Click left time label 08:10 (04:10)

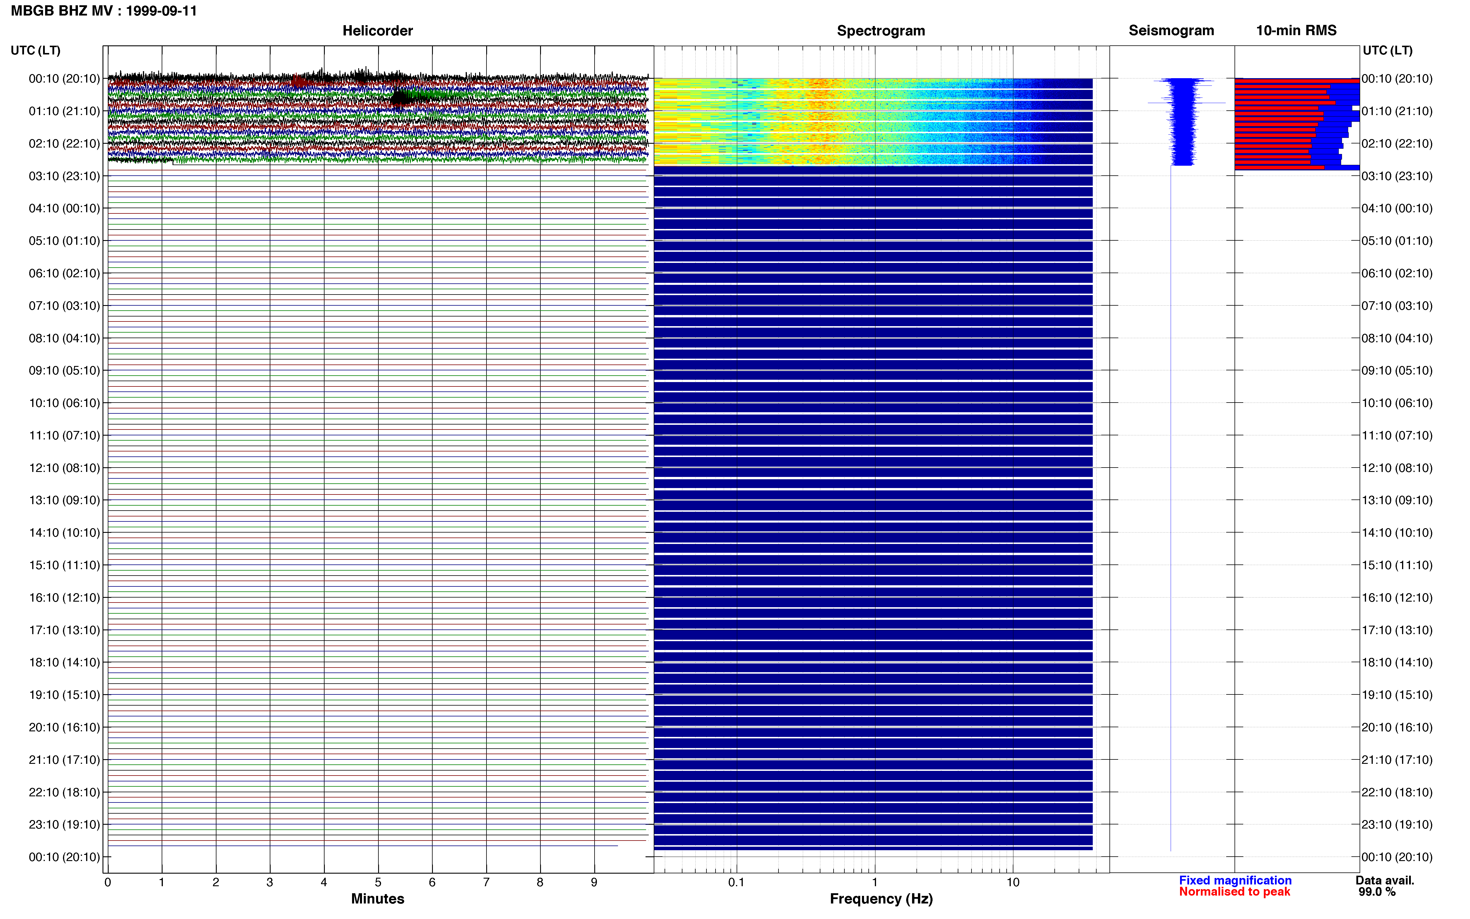point(64,338)
